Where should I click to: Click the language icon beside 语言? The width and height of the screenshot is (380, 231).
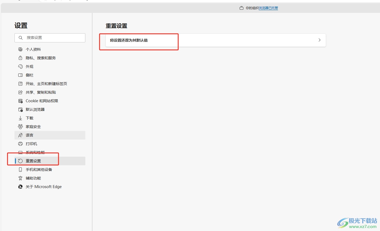pos(20,135)
